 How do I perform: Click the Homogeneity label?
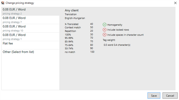115,25
